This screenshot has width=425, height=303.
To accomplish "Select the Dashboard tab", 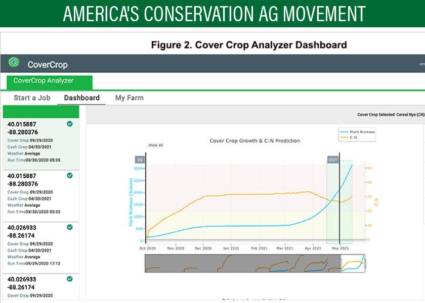I will pos(81,97).
